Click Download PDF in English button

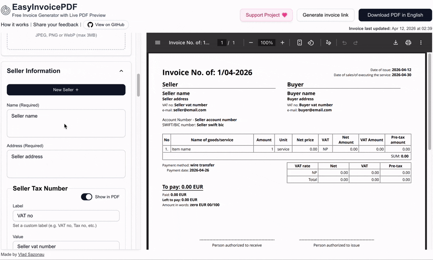[395, 15]
